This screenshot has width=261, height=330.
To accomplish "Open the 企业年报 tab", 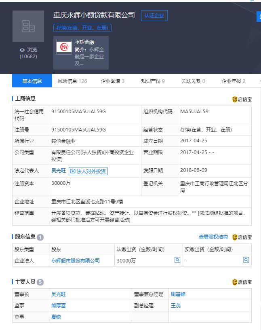I will tap(234, 81).
